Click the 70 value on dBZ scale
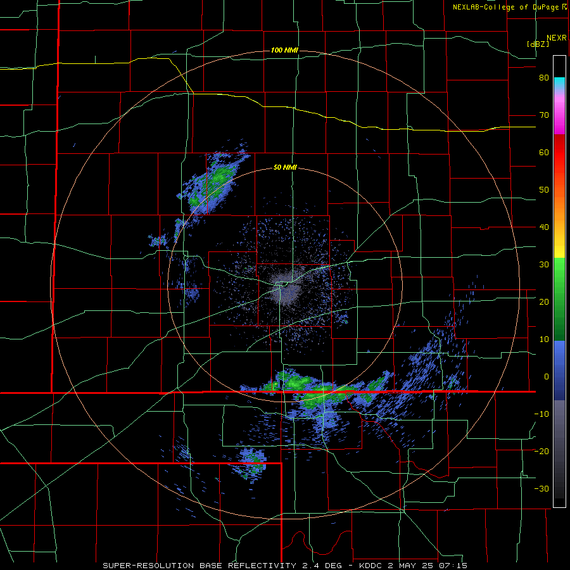 click(x=544, y=115)
